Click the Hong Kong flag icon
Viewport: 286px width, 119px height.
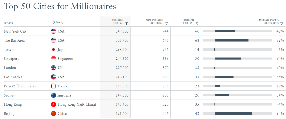[53, 104]
